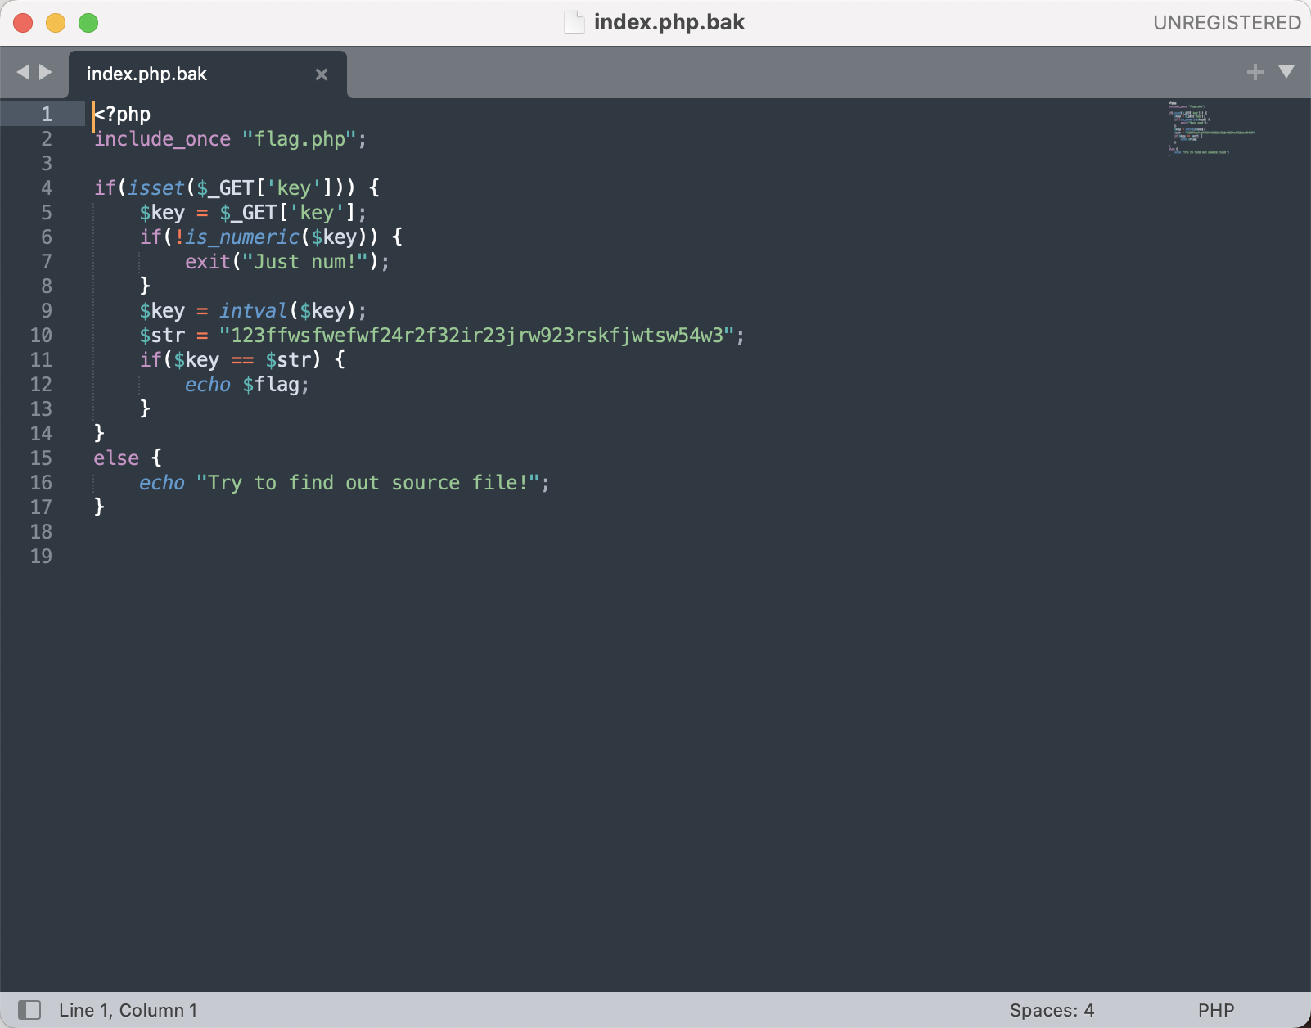The width and height of the screenshot is (1311, 1028).
Task: Go to previous tab with left arrow
Action: (23, 72)
